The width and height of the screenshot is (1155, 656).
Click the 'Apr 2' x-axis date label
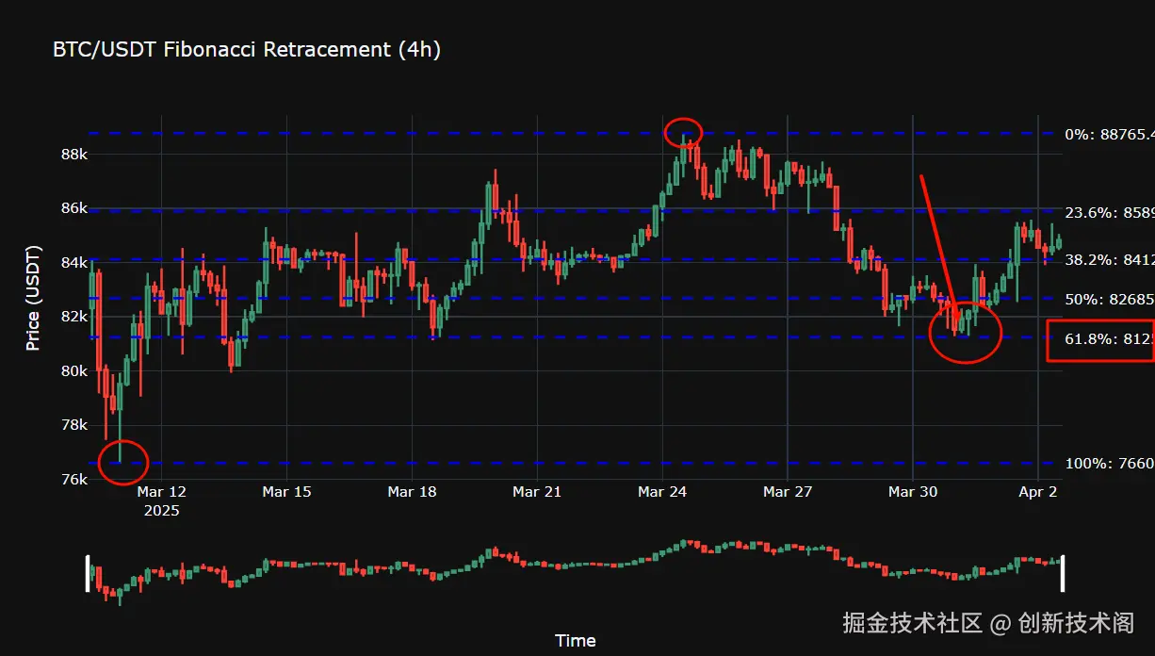1038,492
